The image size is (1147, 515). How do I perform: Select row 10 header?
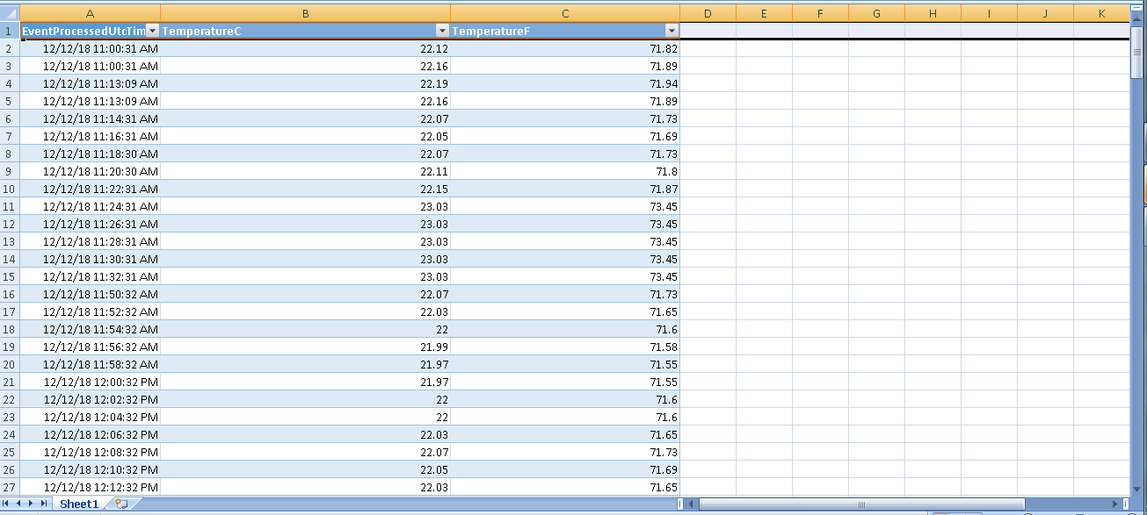pyautogui.click(x=10, y=189)
